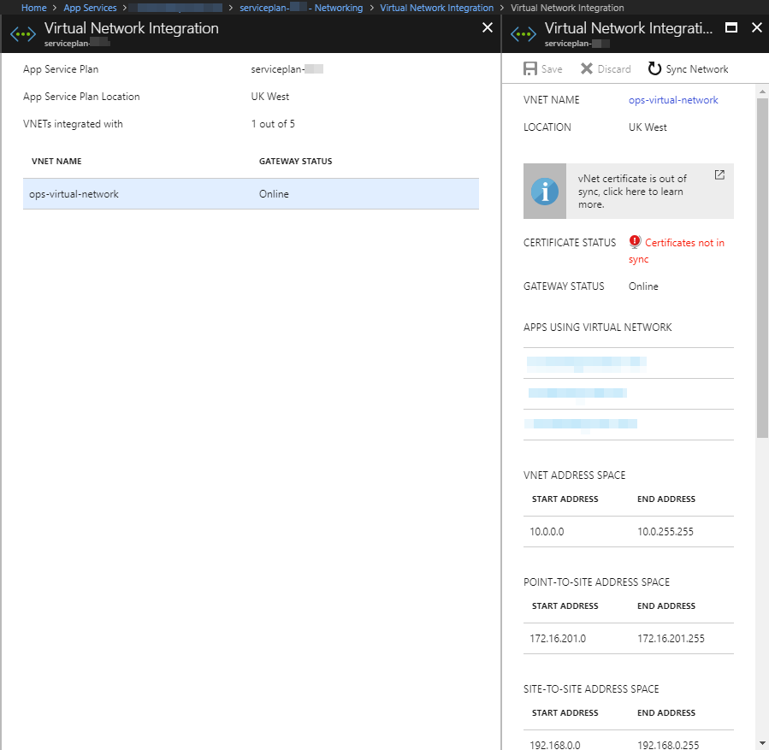Navigate to serviceplan Networking breadcrumb

coord(301,8)
